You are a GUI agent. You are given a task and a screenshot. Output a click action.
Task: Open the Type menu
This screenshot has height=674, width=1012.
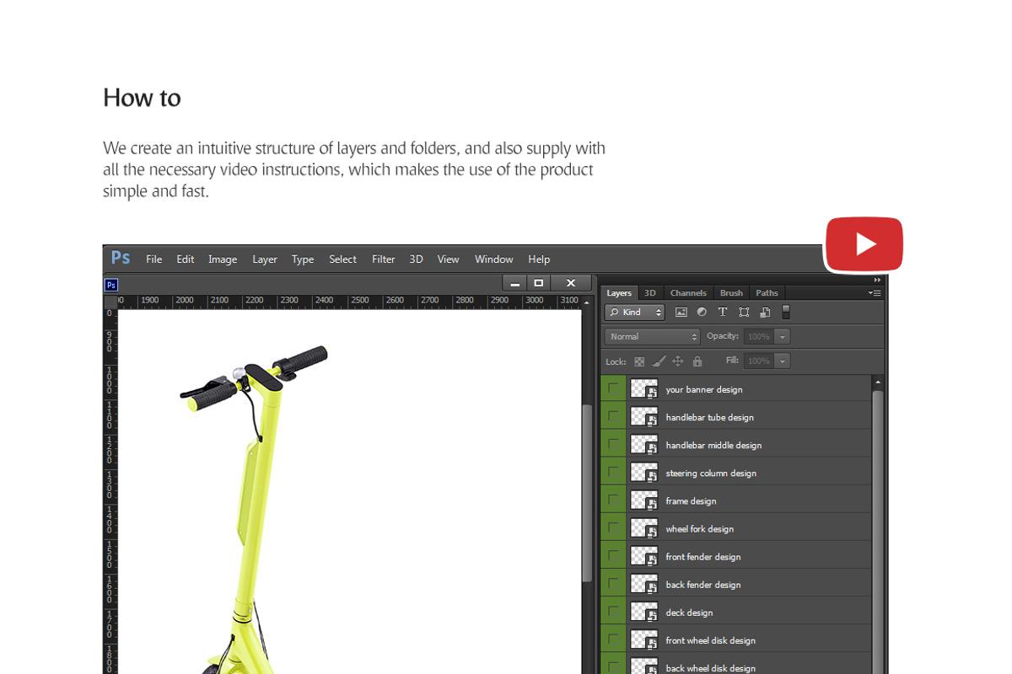pos(303,259)
